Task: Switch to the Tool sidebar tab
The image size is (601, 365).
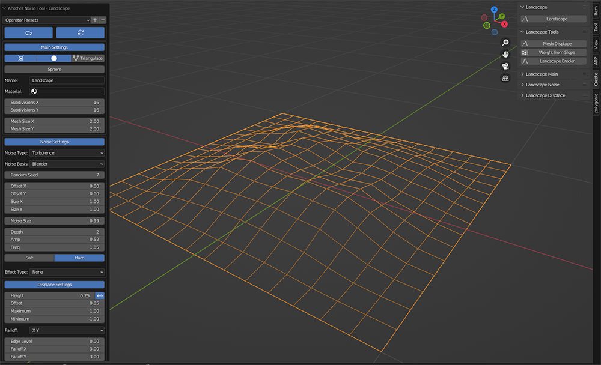Action: pos(596,27)
